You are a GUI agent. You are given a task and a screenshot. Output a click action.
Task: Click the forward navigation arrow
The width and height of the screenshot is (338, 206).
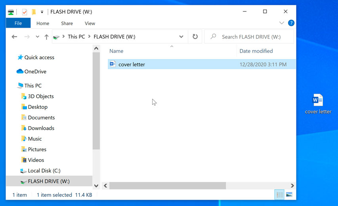[27, 37]
